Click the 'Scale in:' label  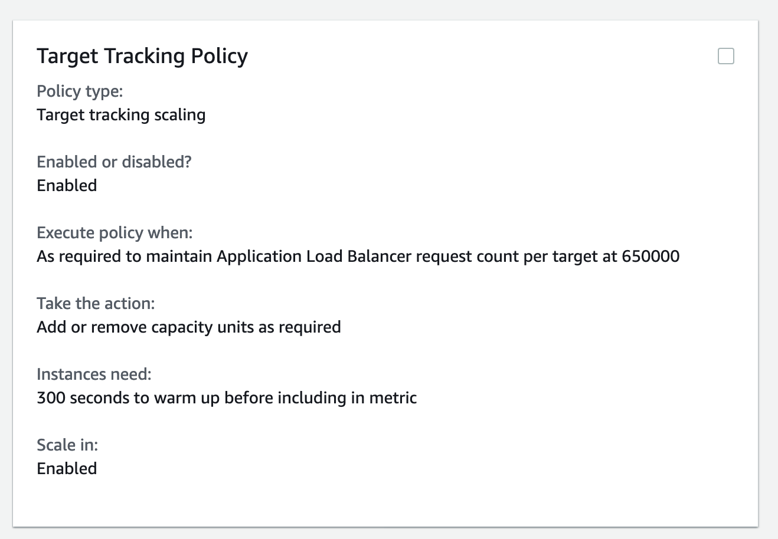click(67, 445)
